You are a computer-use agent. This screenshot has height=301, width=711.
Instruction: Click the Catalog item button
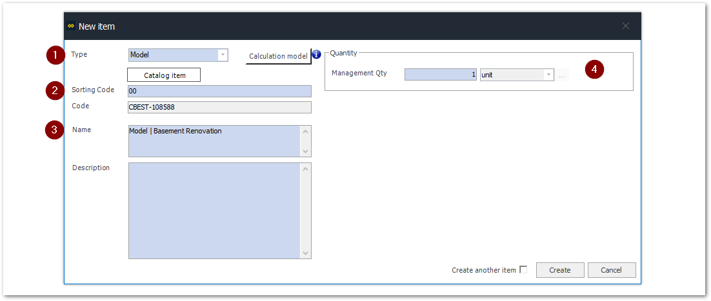click(165, 75)
